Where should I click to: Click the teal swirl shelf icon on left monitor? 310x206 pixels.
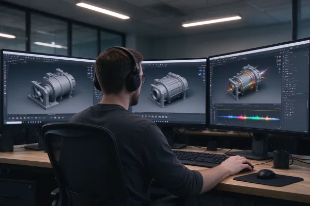click(x=44, y=118)
